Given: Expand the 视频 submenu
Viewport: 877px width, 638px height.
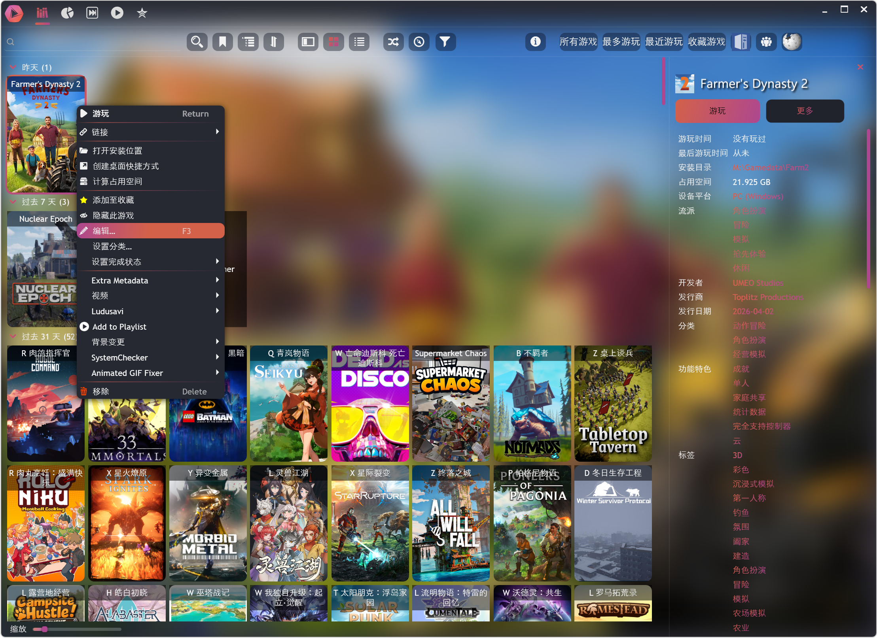Looking at the screenshot, I should 151,296.
